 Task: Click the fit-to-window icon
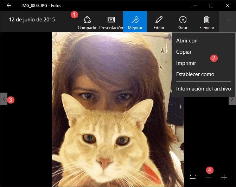tap(193, 177)
